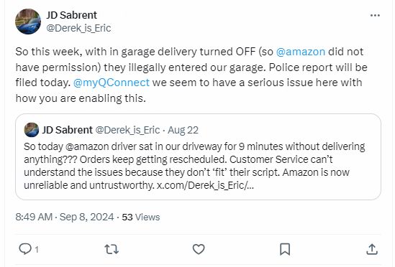Viewport: 395px width, 267px height.
Task: Click the reply count number 1
Action: point(37,250)
